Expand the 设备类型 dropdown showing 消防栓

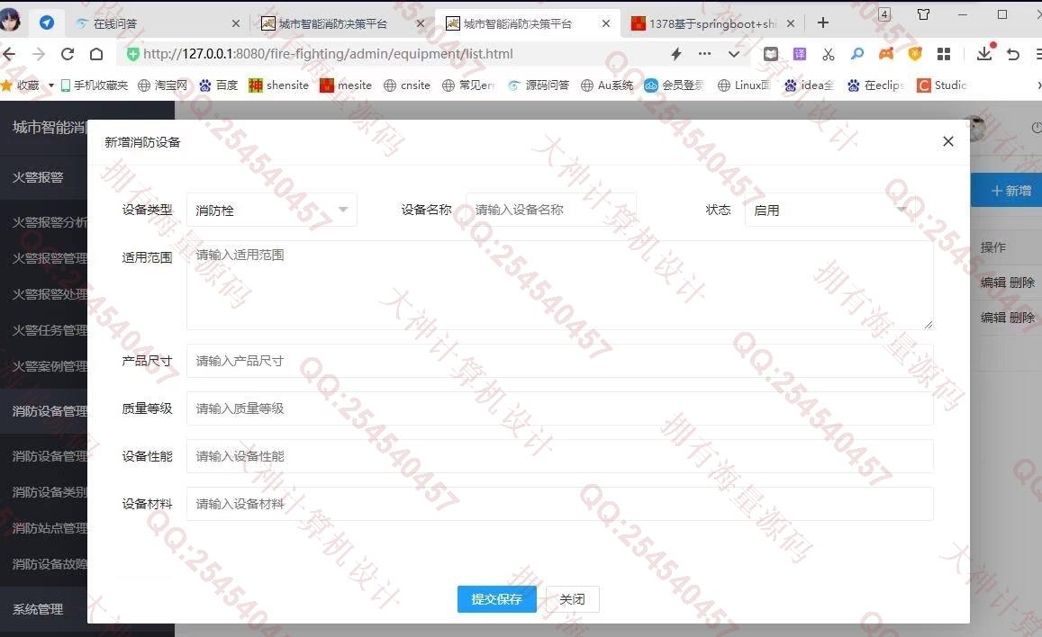coord(271,210)
